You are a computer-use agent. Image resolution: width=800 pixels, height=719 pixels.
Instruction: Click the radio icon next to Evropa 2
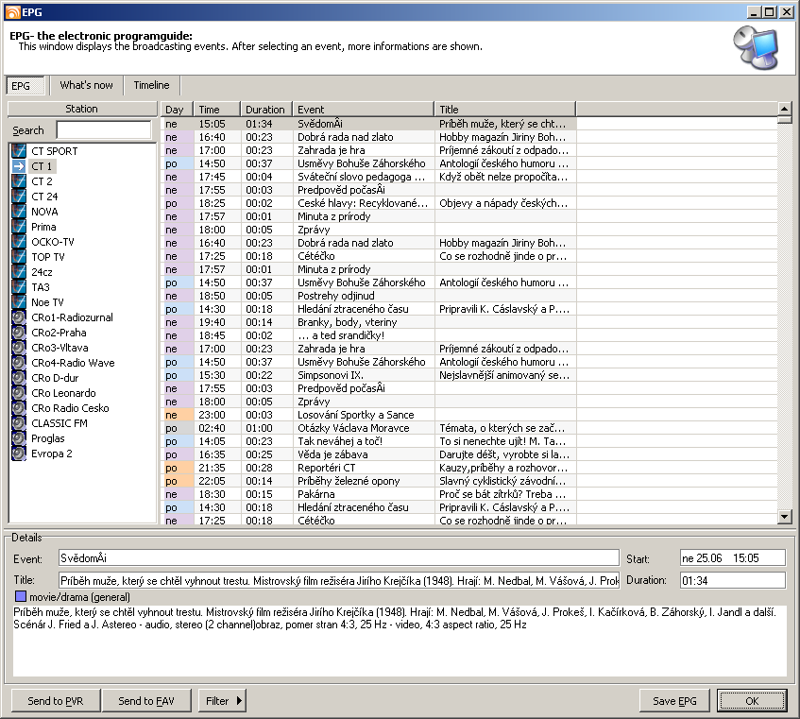pos(19,454)
